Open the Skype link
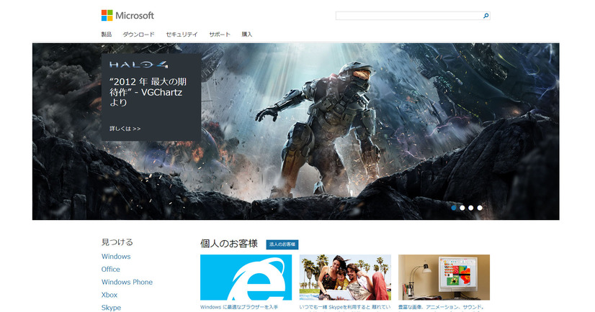 (x=111, y=308)
